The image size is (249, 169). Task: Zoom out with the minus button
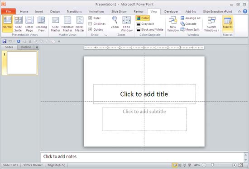click(204, 165)
